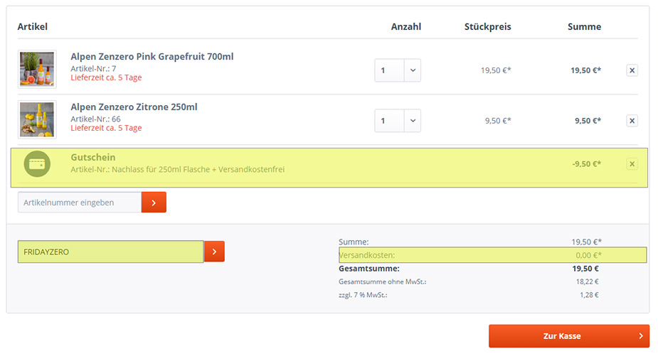
Task: Remove Alpen Zenzero Zitrone 250ml from cart
Action: (632, 121)
